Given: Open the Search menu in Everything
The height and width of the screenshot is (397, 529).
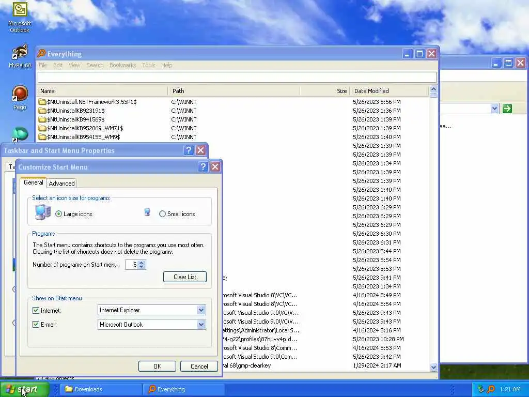Looking at the screenshot, I should tap(95, 65).
